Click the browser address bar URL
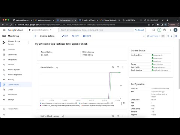The height and width of the screenshot is (135, 180). 66,25
